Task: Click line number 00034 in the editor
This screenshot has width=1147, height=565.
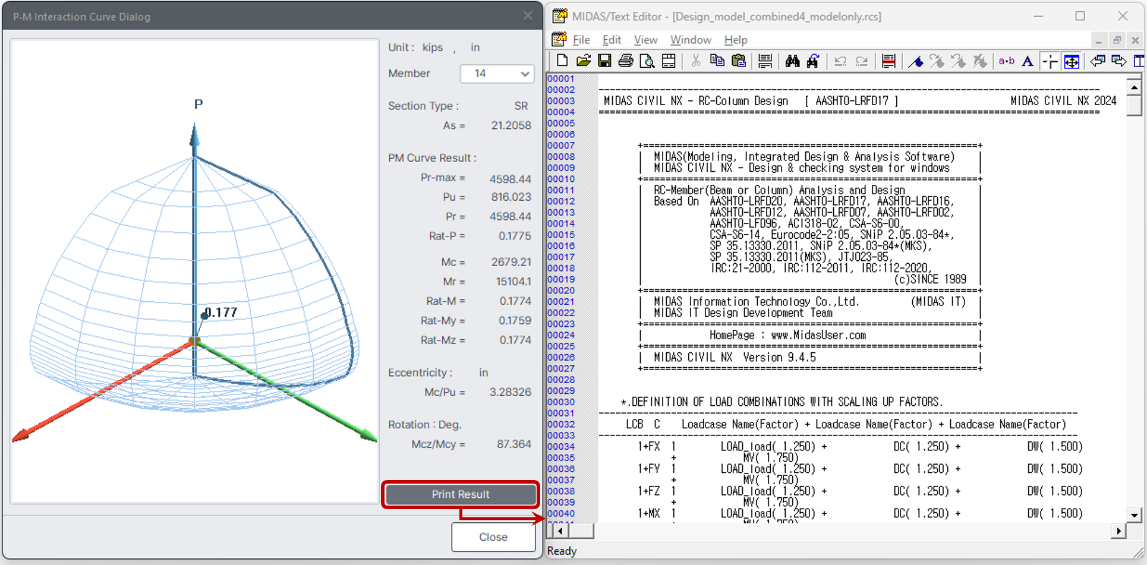Action: [561, 447]
